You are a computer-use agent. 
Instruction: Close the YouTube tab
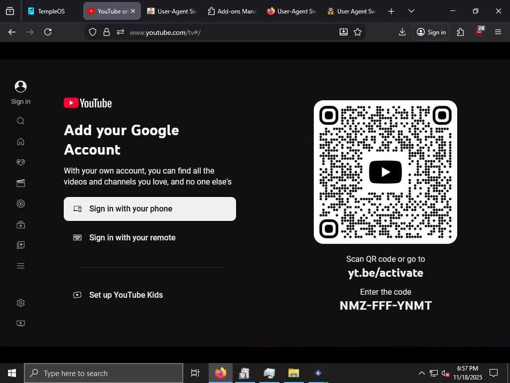133,11
